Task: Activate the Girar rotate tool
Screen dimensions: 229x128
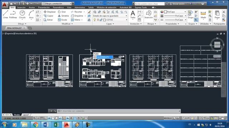Action: tap(62, 12)
